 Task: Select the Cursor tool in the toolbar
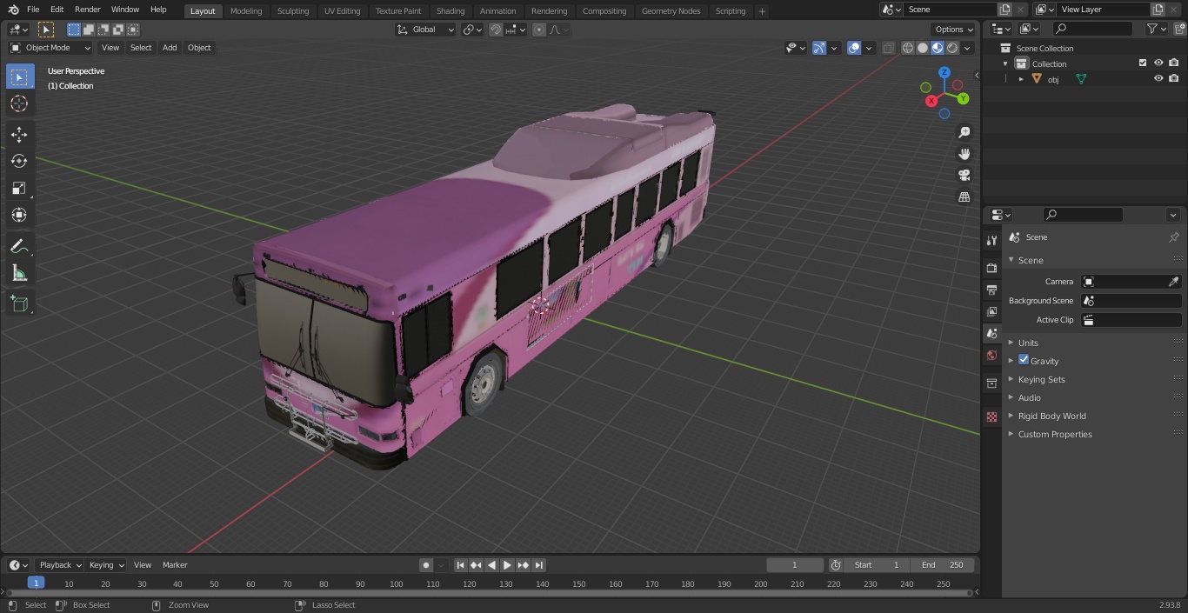click(19, 104)
